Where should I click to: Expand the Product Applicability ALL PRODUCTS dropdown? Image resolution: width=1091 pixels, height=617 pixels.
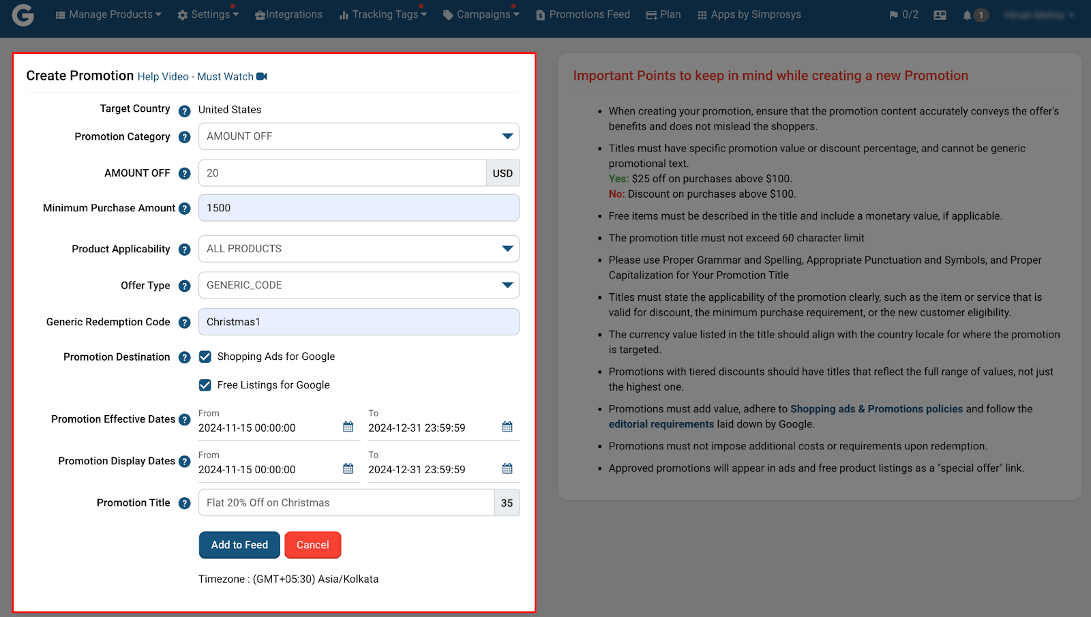pyautogui.click(x=359, y=249)
